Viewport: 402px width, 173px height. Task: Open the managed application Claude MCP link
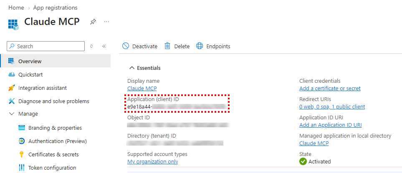click(314, 143)
